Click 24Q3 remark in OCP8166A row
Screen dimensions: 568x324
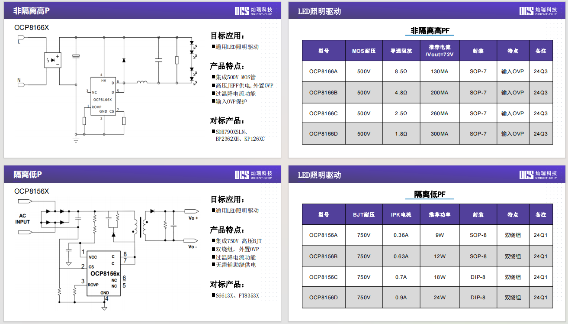coord(541,71)
